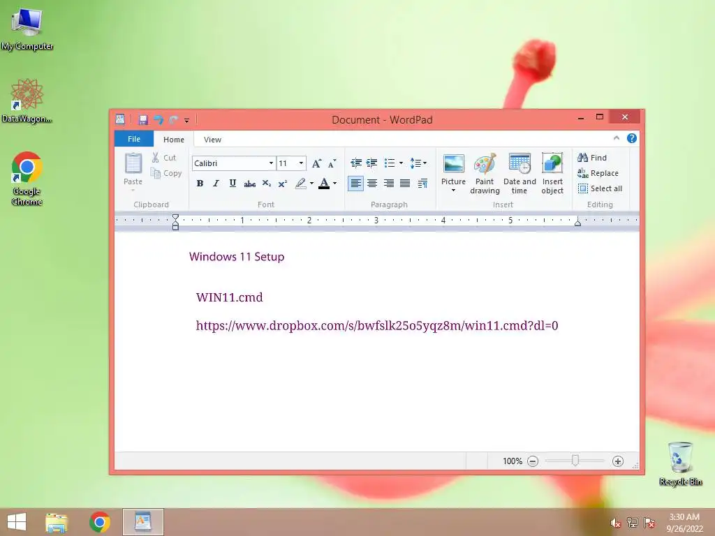Screen dimensions: 715x536
Task: Select My Computer desktop icon
Action: click(x=27, y=29)
